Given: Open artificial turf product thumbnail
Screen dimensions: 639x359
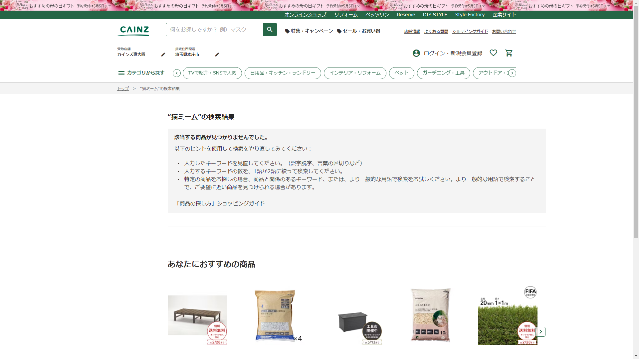Looking at the screenshot, I should [x=507, y=316].
